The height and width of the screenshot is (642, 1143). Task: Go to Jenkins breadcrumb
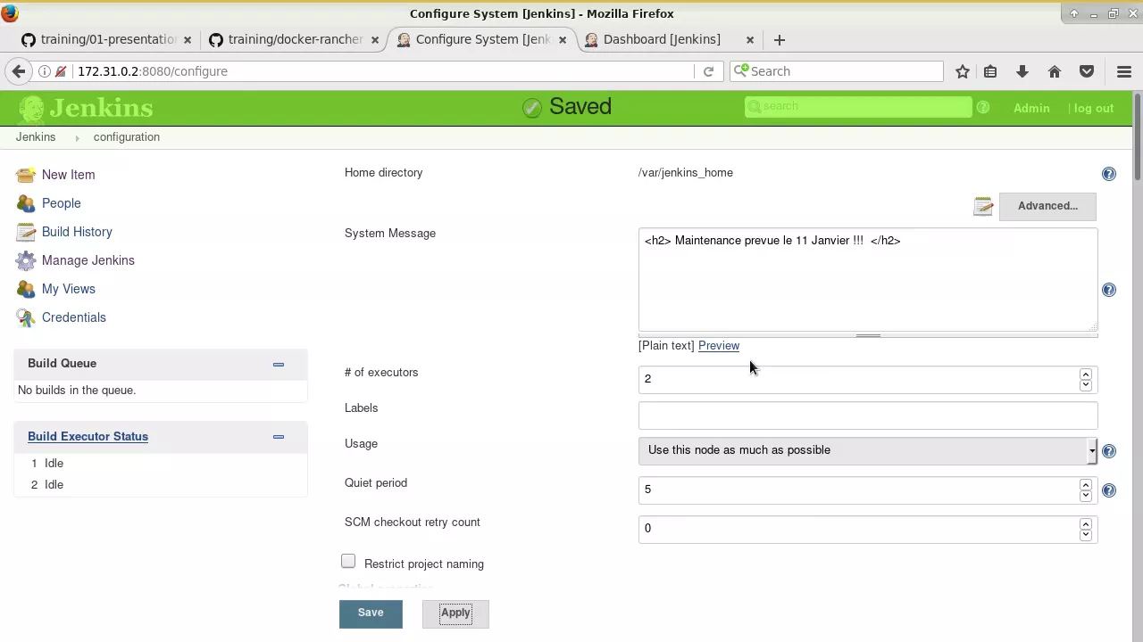point(36,137)
